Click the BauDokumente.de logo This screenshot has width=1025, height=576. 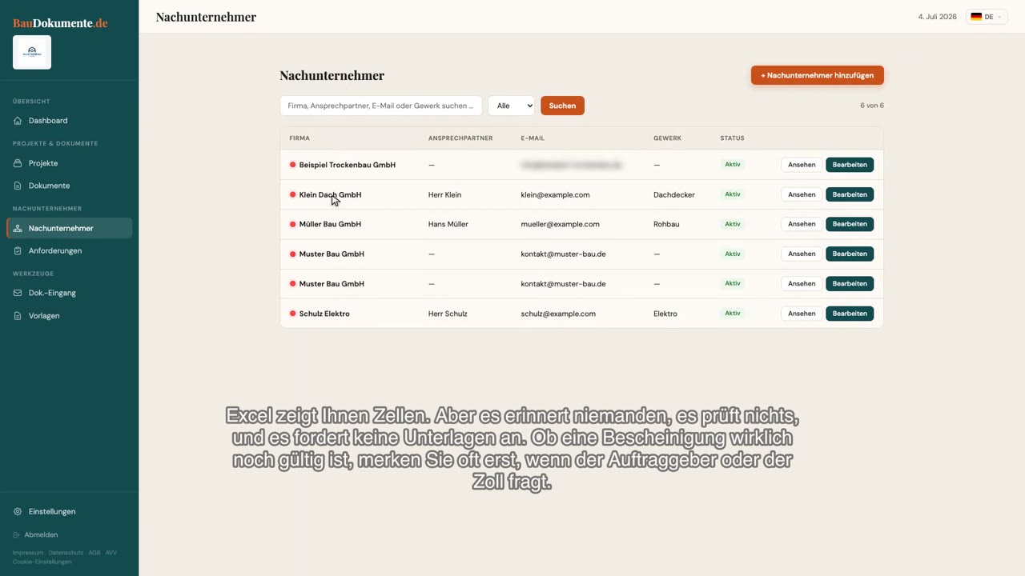tap(60, 23)
